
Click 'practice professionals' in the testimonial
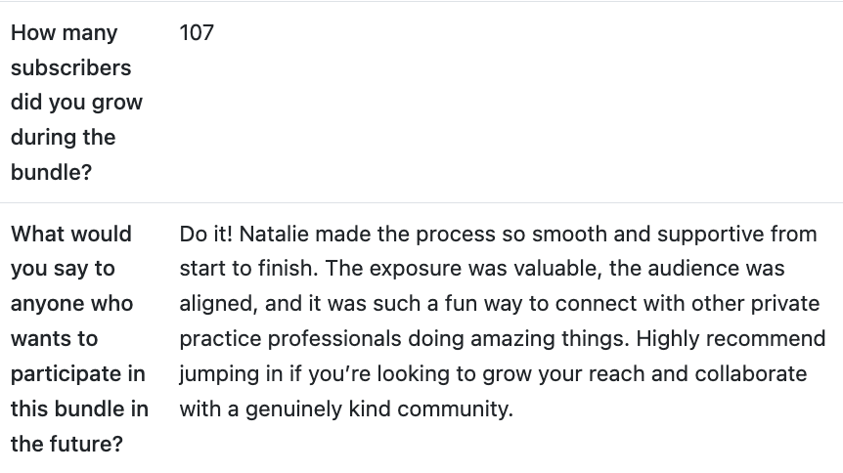pyautogui.click(x=289, y=339)
